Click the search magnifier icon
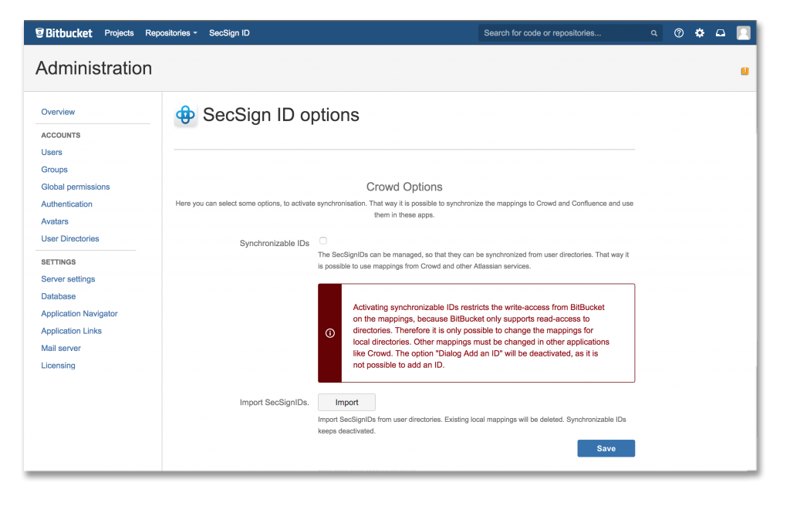 coord(653,32)
